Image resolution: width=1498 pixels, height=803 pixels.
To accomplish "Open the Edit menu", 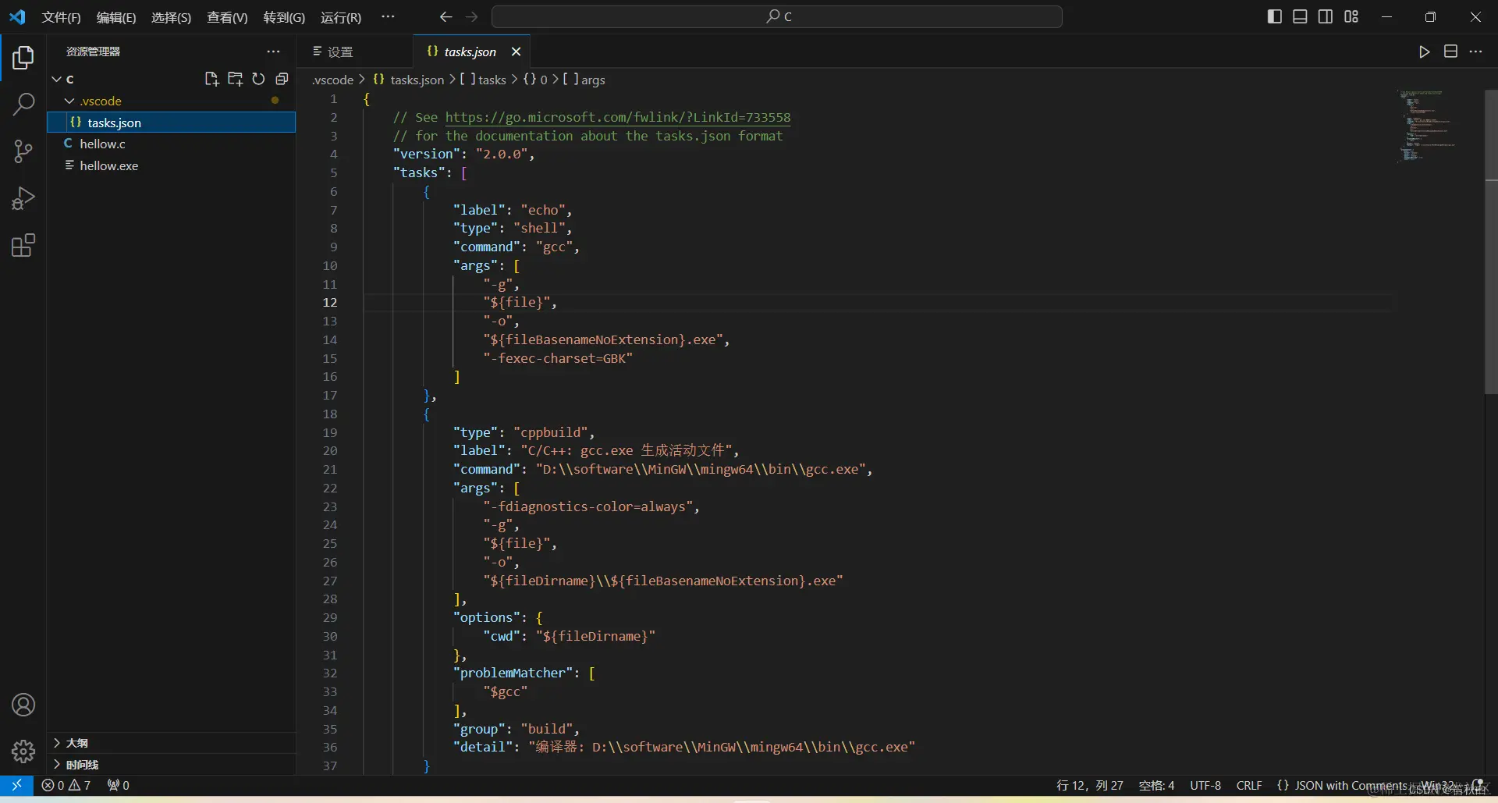I will coord(116,17).
